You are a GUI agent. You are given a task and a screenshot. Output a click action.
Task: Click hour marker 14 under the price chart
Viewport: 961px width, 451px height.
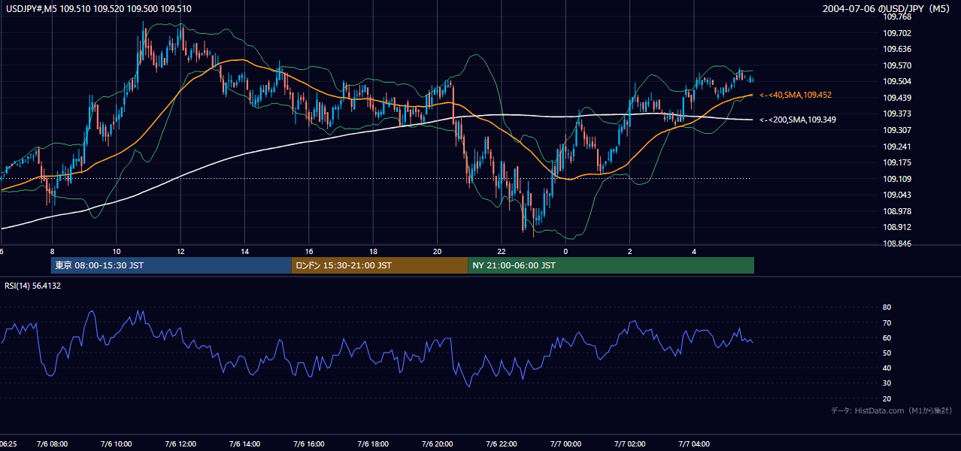tap(244, 251)
